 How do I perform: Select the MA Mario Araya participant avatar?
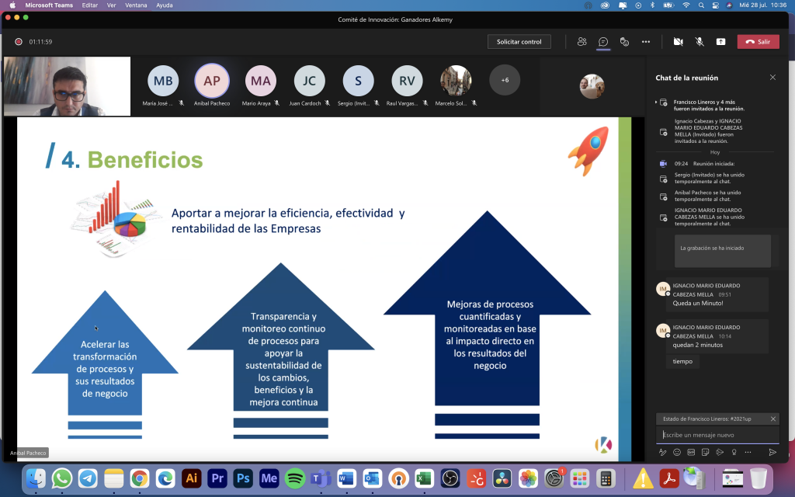[x=261, y=81]
